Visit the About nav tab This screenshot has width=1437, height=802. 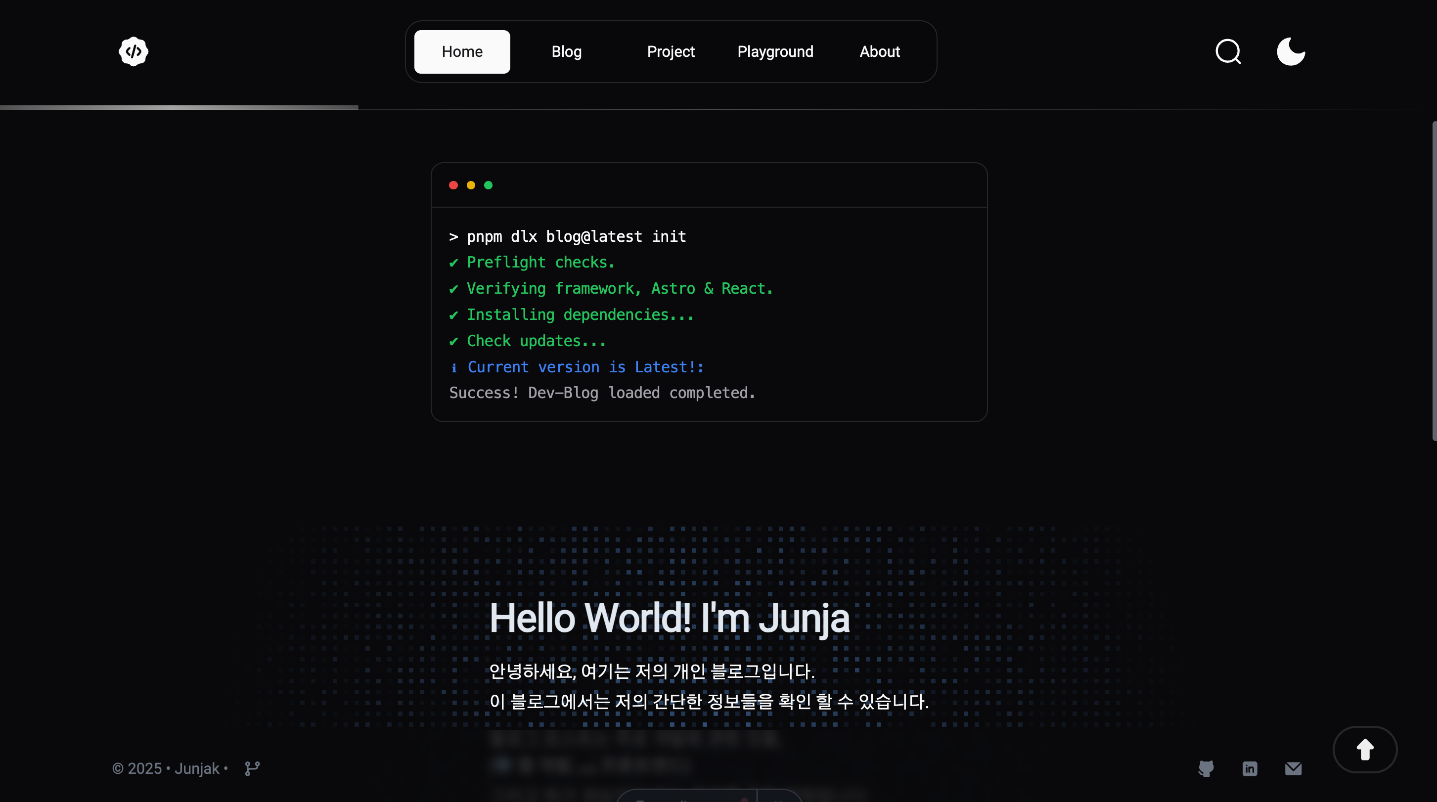pos(879,51)
